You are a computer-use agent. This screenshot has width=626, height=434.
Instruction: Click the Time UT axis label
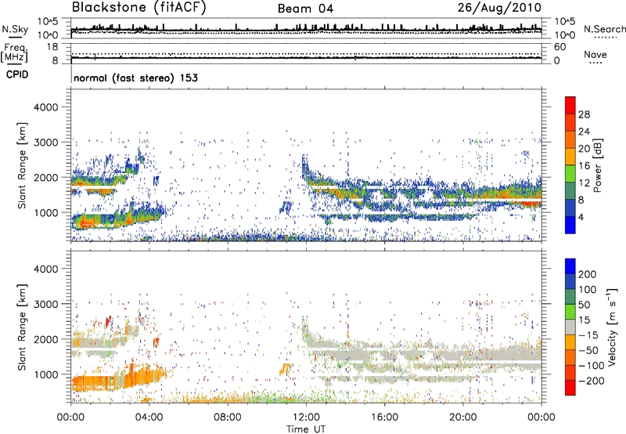tap(306, 429)
